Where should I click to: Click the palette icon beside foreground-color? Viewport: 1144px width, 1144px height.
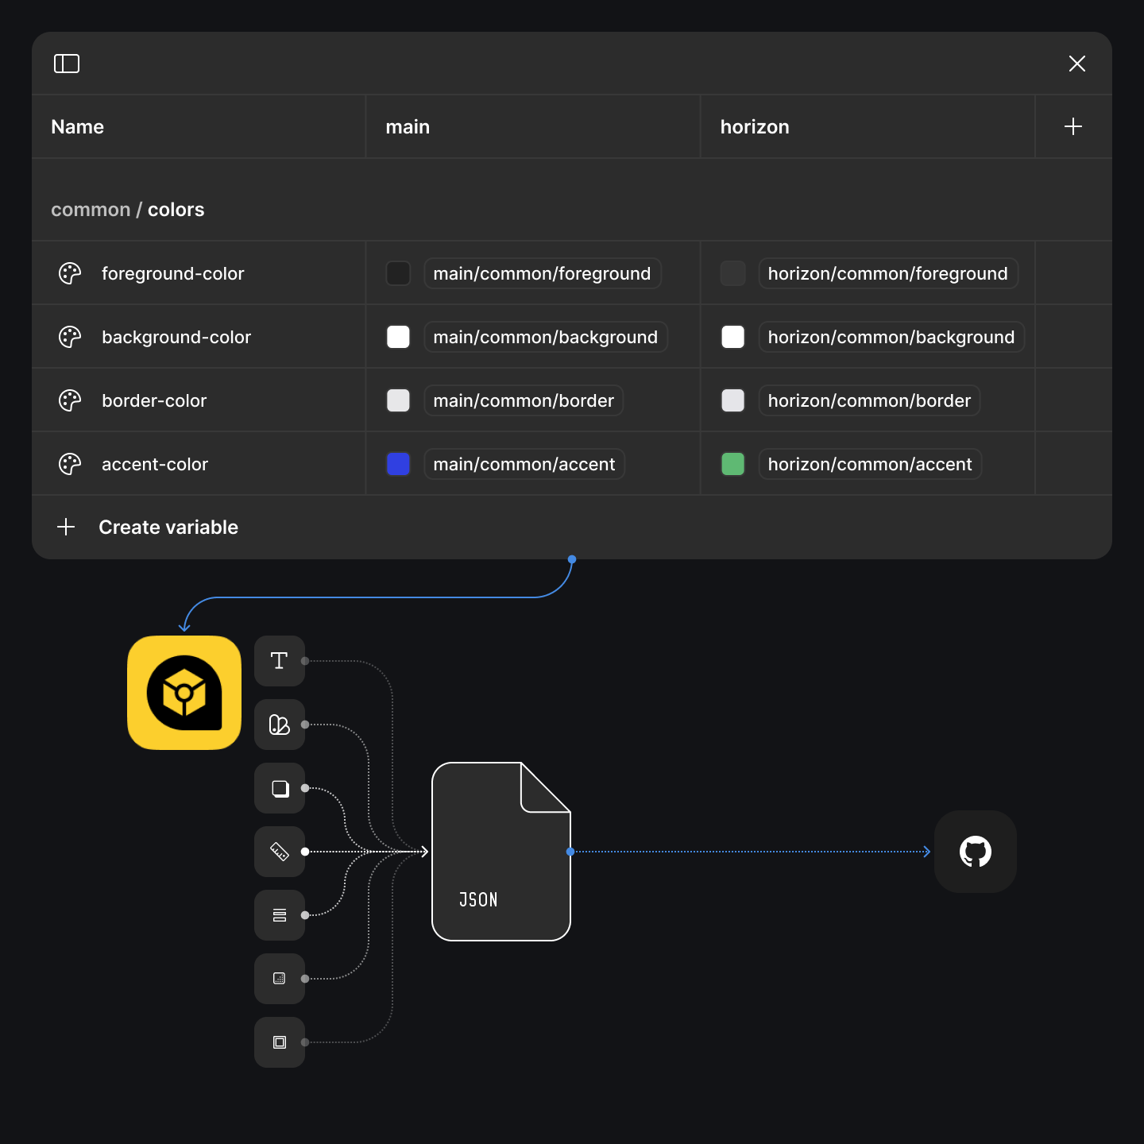70,272
